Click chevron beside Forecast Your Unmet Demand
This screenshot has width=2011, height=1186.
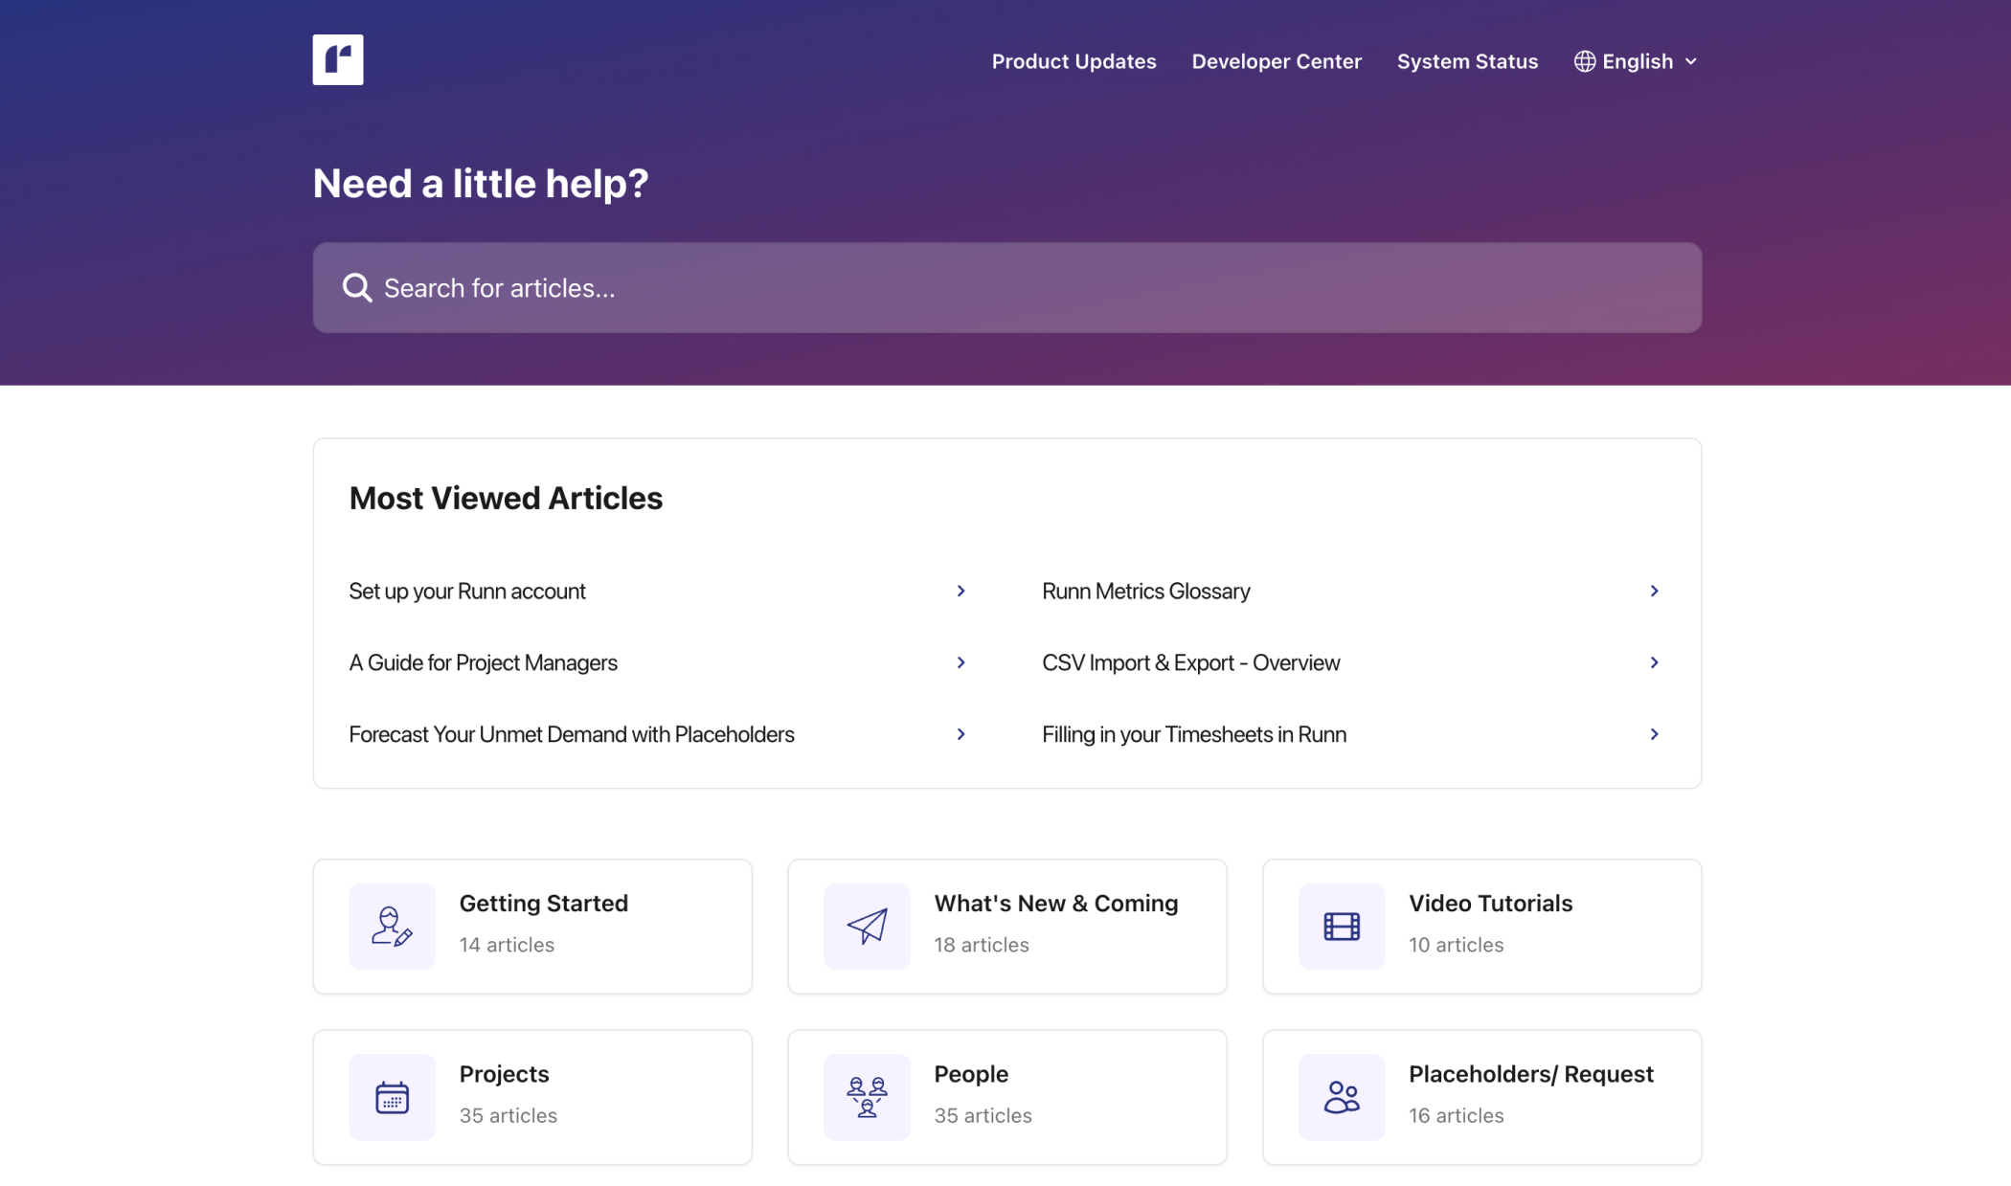pyautogui.click(x=960, y=734)
